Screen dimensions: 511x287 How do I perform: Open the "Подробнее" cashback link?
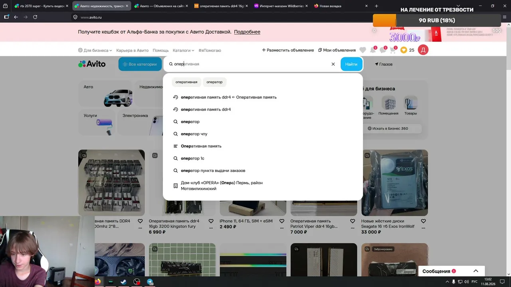coord(247,32)
